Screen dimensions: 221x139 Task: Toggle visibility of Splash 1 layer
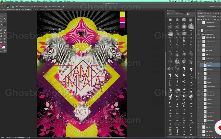point(198,108)
